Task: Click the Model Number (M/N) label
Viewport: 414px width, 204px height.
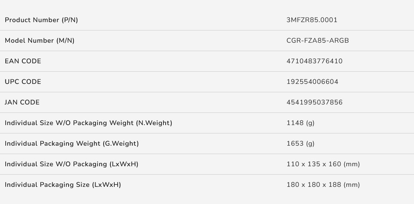Action: (39, 40)
